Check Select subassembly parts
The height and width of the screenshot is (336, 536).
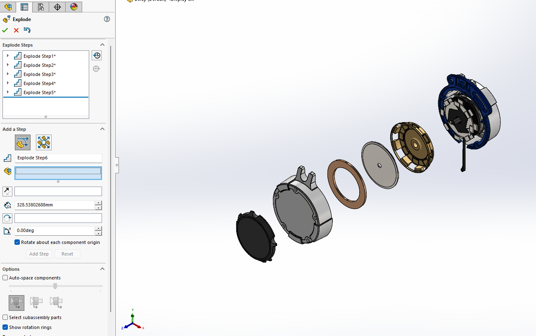click(x=5, y=317)
